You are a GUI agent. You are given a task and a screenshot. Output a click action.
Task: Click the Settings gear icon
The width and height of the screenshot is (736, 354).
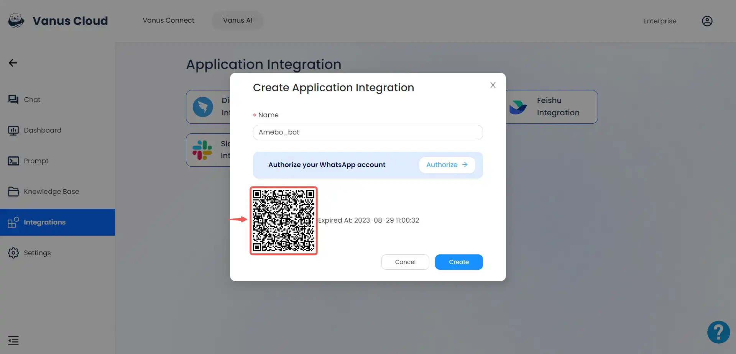[x=13, y=253]
